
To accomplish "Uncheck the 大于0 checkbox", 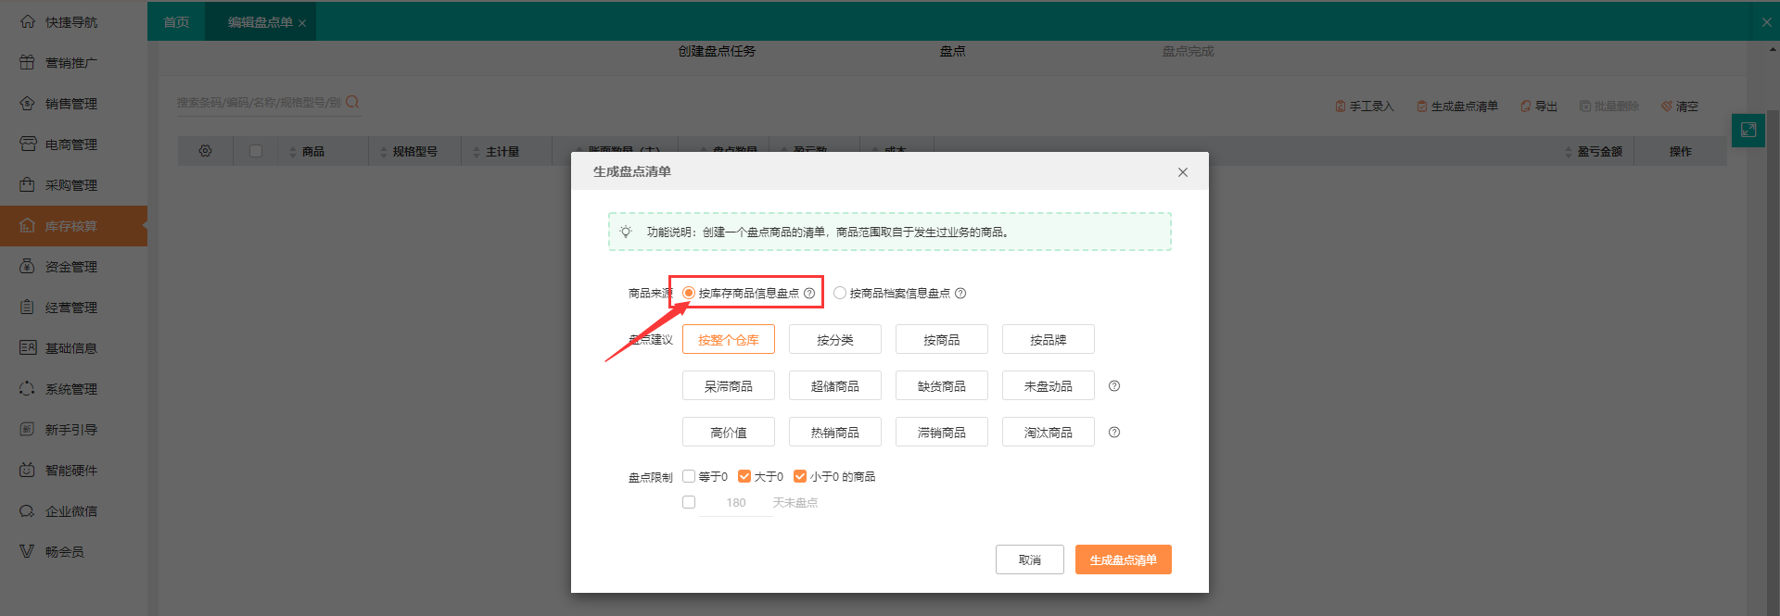I will (744, 476).
